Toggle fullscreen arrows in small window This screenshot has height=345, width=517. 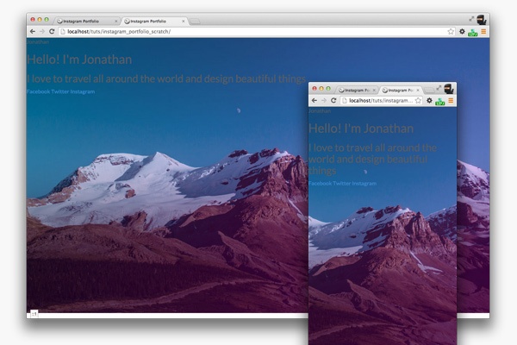[439, 88]
